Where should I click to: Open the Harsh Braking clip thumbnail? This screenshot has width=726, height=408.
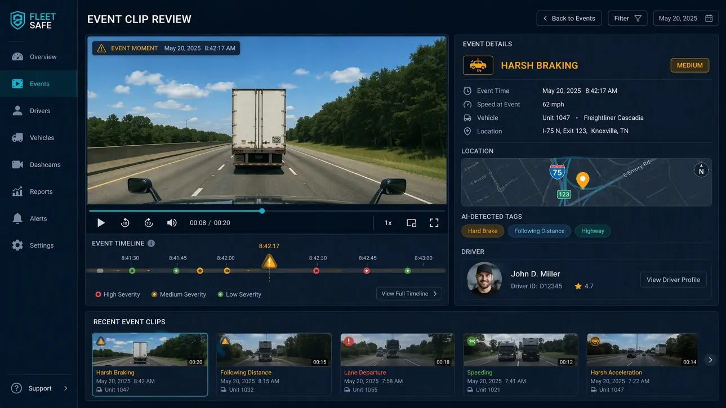(x=150, y=350)
